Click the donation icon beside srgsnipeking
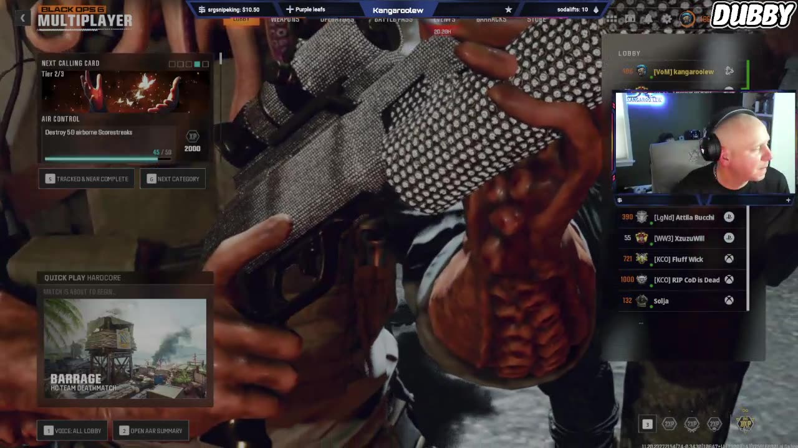The image size is (798, 448). pos(201,9)
